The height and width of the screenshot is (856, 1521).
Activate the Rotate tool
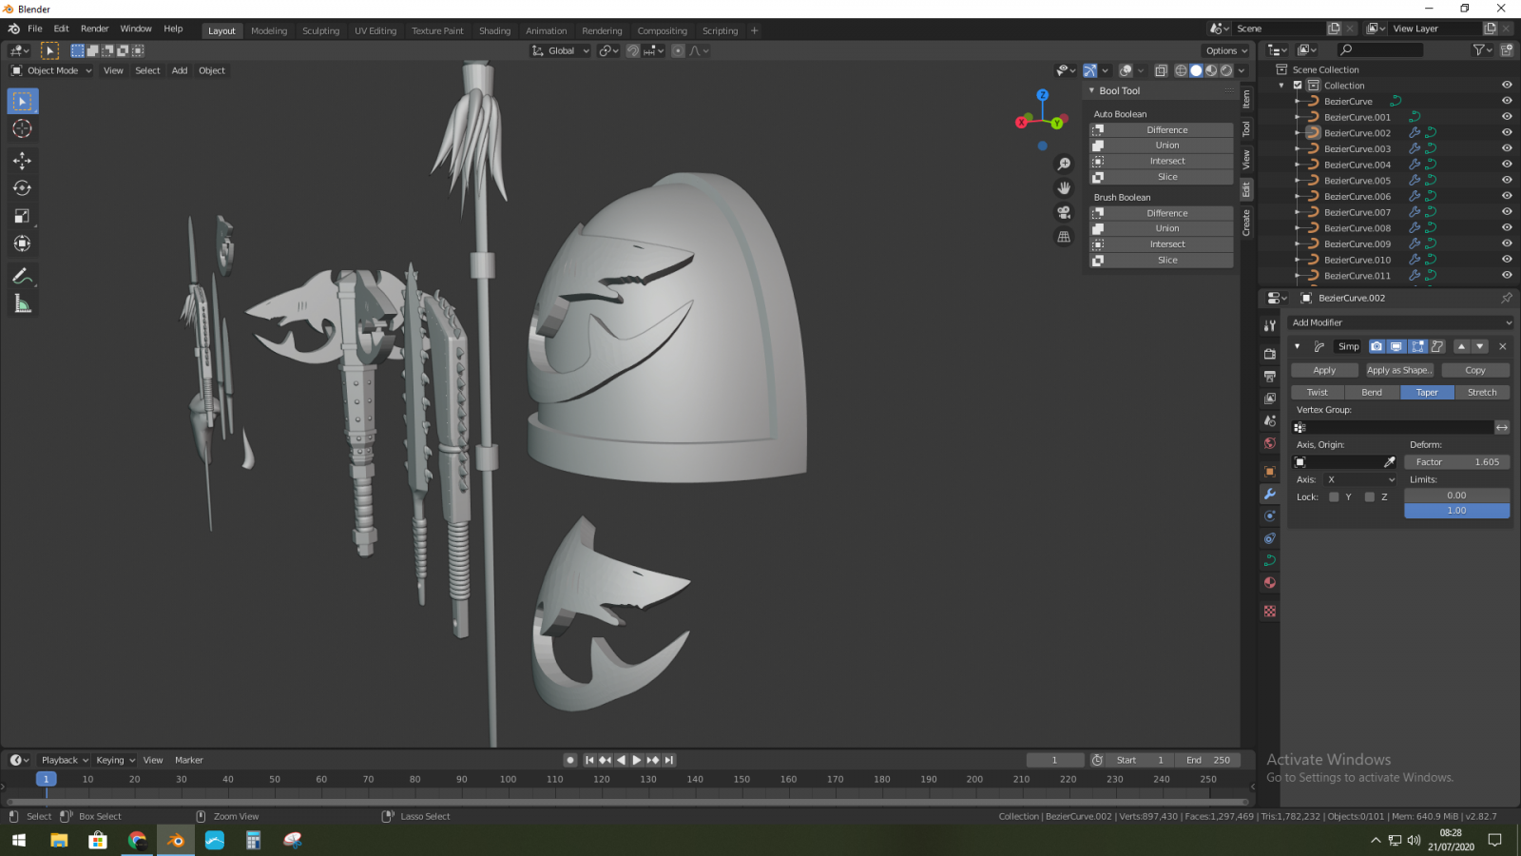(22, 188)
